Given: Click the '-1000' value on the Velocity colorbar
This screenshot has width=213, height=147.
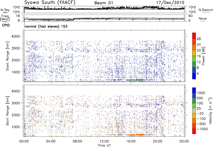Looking at the screenshot, I should click(202, 129).
